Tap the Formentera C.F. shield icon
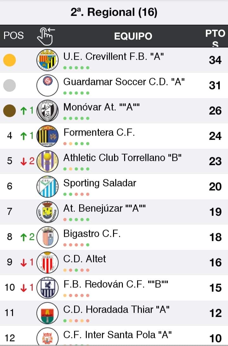 47,136
